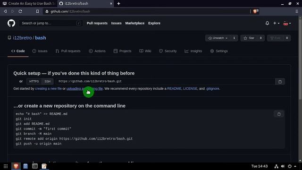Screen dimensions: 302x170
Task: Open the .gitignore link
Action: click(x=212, y=89)
